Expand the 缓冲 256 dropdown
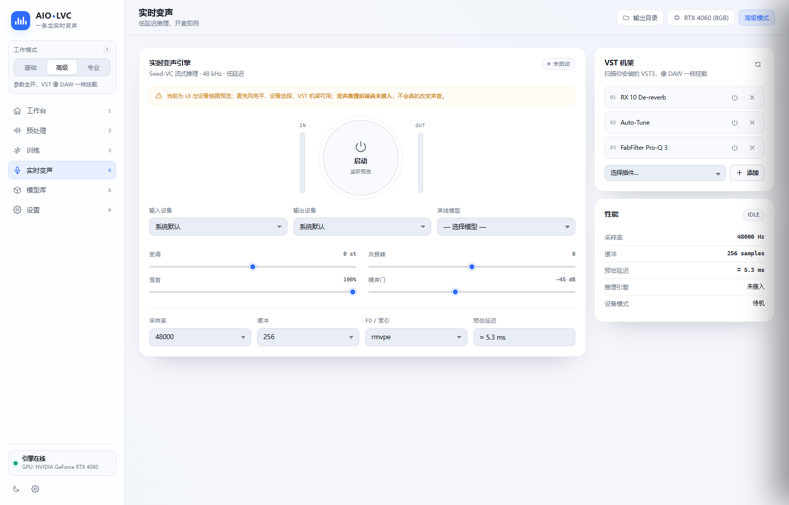789x505 pixels. (x=308, y=337)
